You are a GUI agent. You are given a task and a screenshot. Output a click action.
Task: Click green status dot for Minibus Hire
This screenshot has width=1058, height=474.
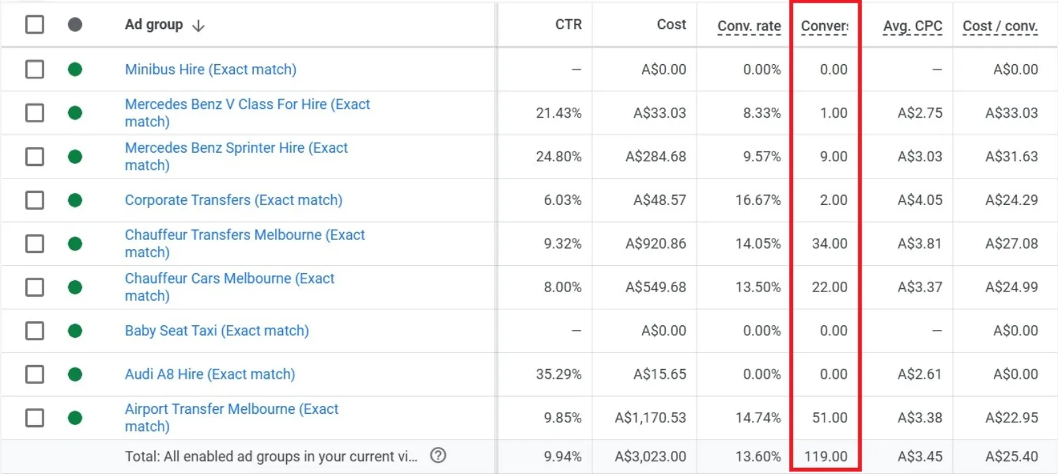75,69
